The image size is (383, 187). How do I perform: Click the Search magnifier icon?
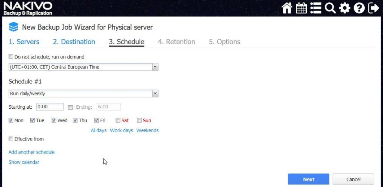point(330,8)
